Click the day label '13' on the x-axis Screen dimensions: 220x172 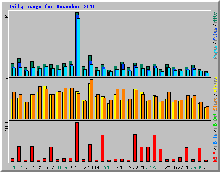(x=90, y=167)
